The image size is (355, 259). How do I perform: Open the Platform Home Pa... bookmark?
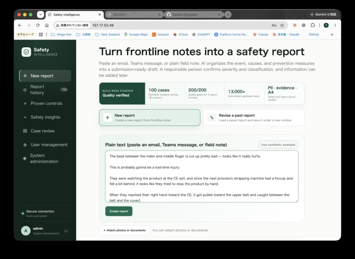[231, 34]
